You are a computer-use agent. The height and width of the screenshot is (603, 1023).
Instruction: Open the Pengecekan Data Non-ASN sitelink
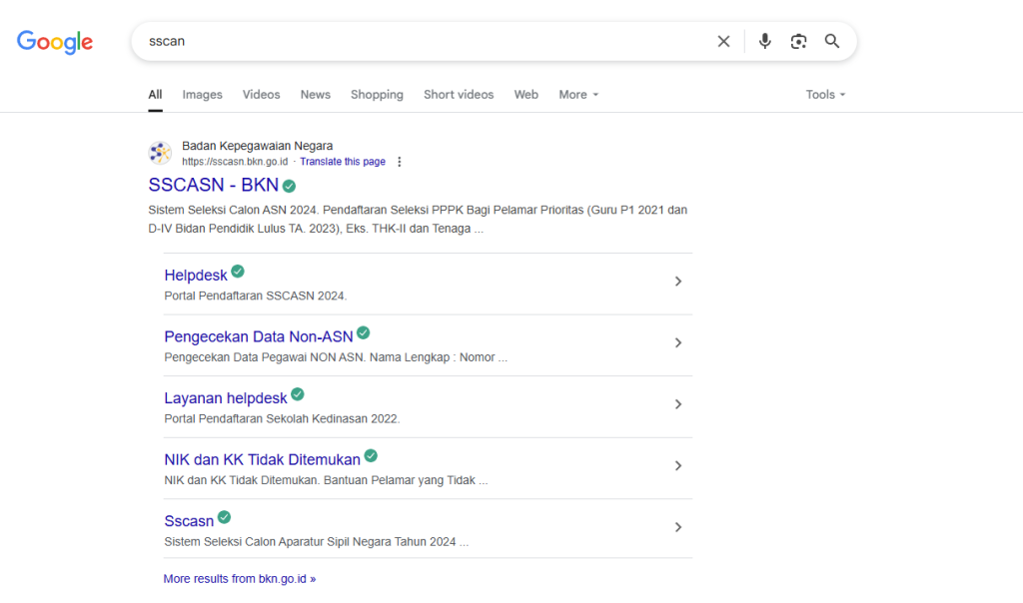[259, 336]
